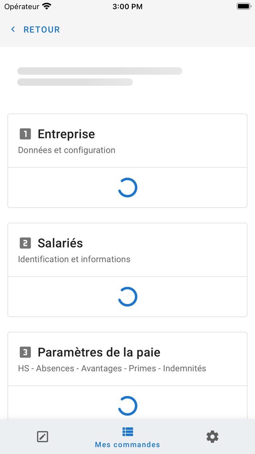The height and width of the screenshot is (454, 255).
Task: Open the edit pencil tab icon
Action: coord(43,436)
